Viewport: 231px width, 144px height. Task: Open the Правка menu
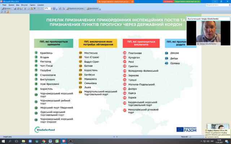pos(11,5)
